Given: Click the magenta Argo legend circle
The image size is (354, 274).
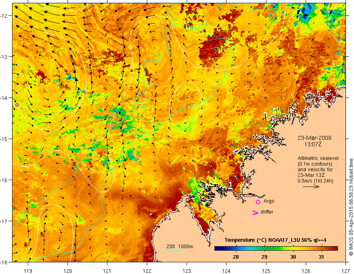Looking at the screenshot, I should pos(258,202).
